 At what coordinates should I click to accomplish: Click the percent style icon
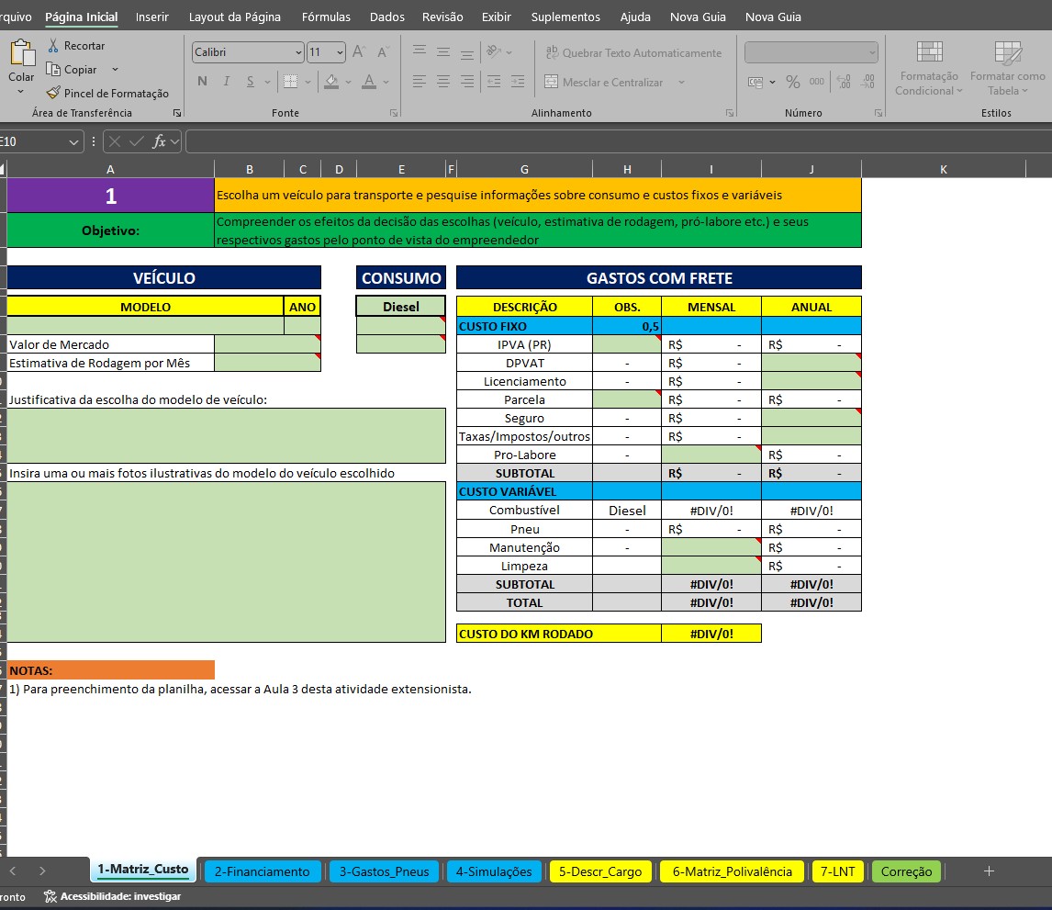[792, 82]
